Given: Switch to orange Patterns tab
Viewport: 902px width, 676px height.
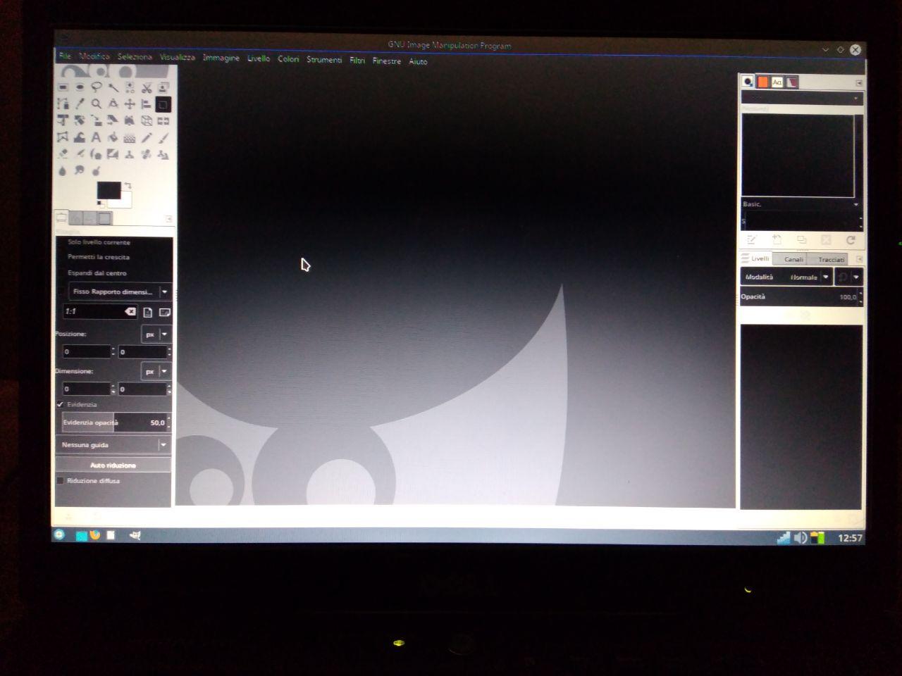Looking at the screenshot, I should click(x=762, y=82).
